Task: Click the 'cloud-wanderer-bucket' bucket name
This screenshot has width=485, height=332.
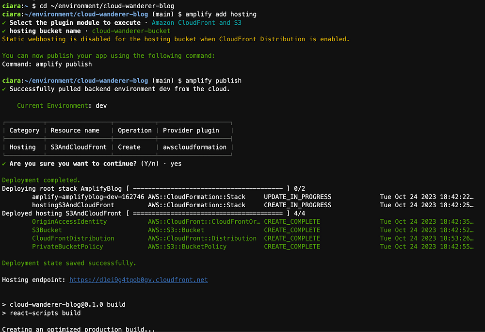Action: [x=131, y=31]
